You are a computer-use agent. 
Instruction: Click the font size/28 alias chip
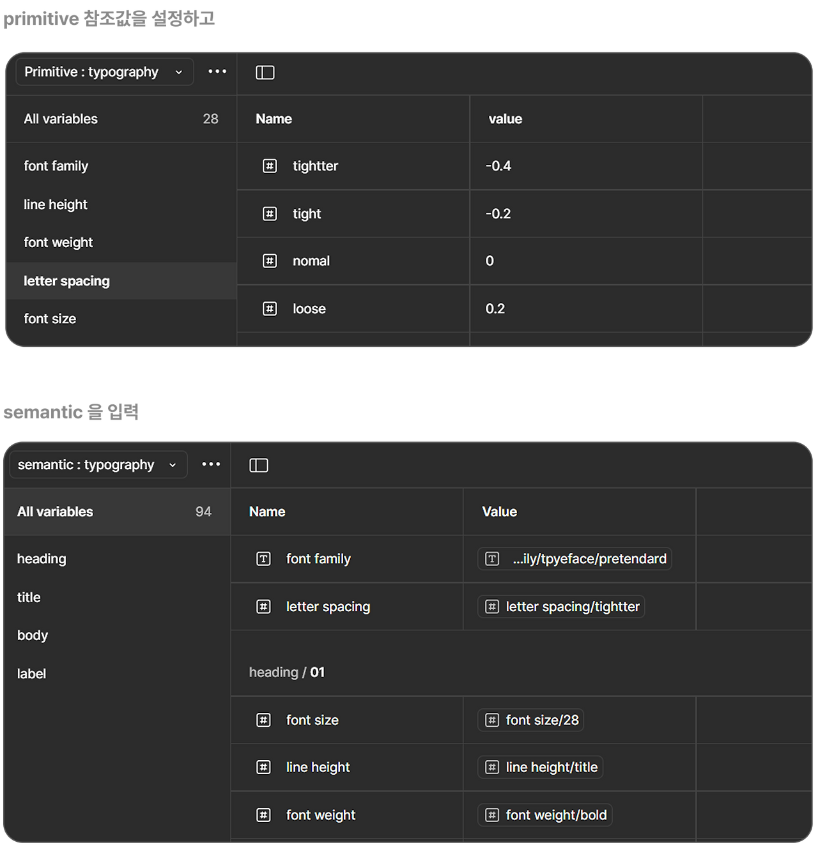point(530,720)
